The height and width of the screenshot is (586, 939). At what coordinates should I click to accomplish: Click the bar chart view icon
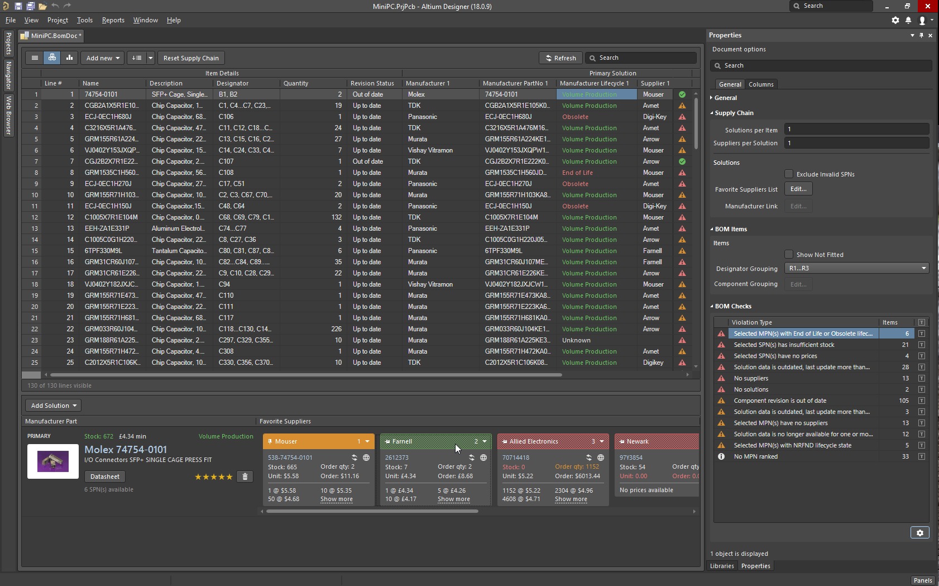pyautogui.click(x=69, y=58)
